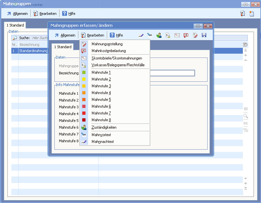Click the Euro Mahnkostenbelastung toolbar icon
Viewport: 261px width, 203px height.
186,35
